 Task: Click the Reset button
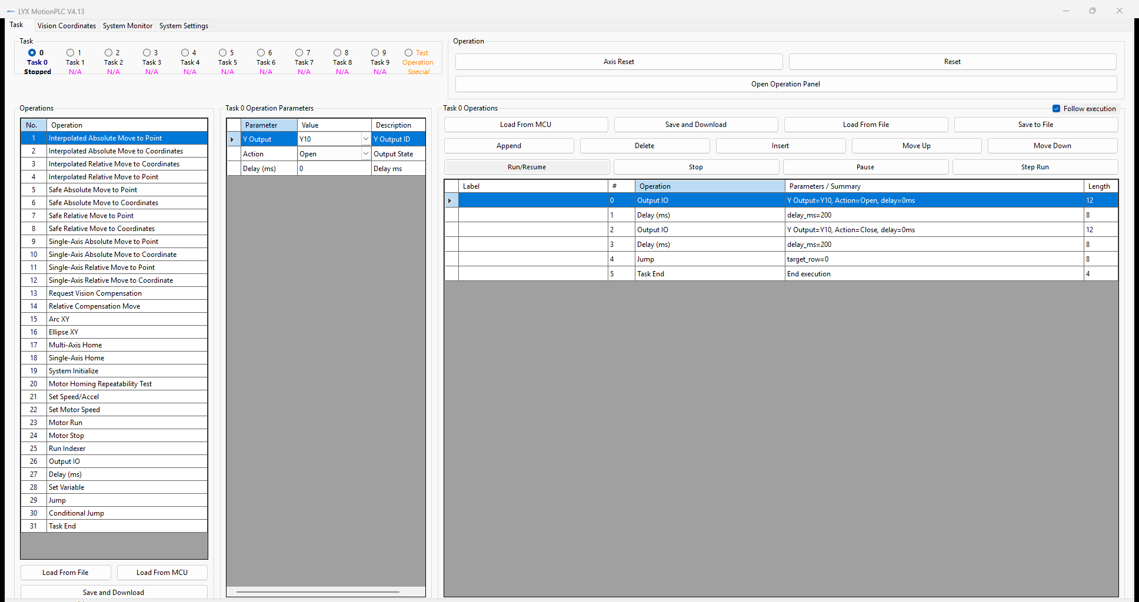(x=953, y=62)
